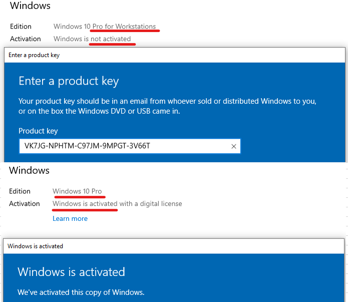Click the 'We've activated this copy of Windows.' message
The image size is (348, 302).
click(81, 292)
